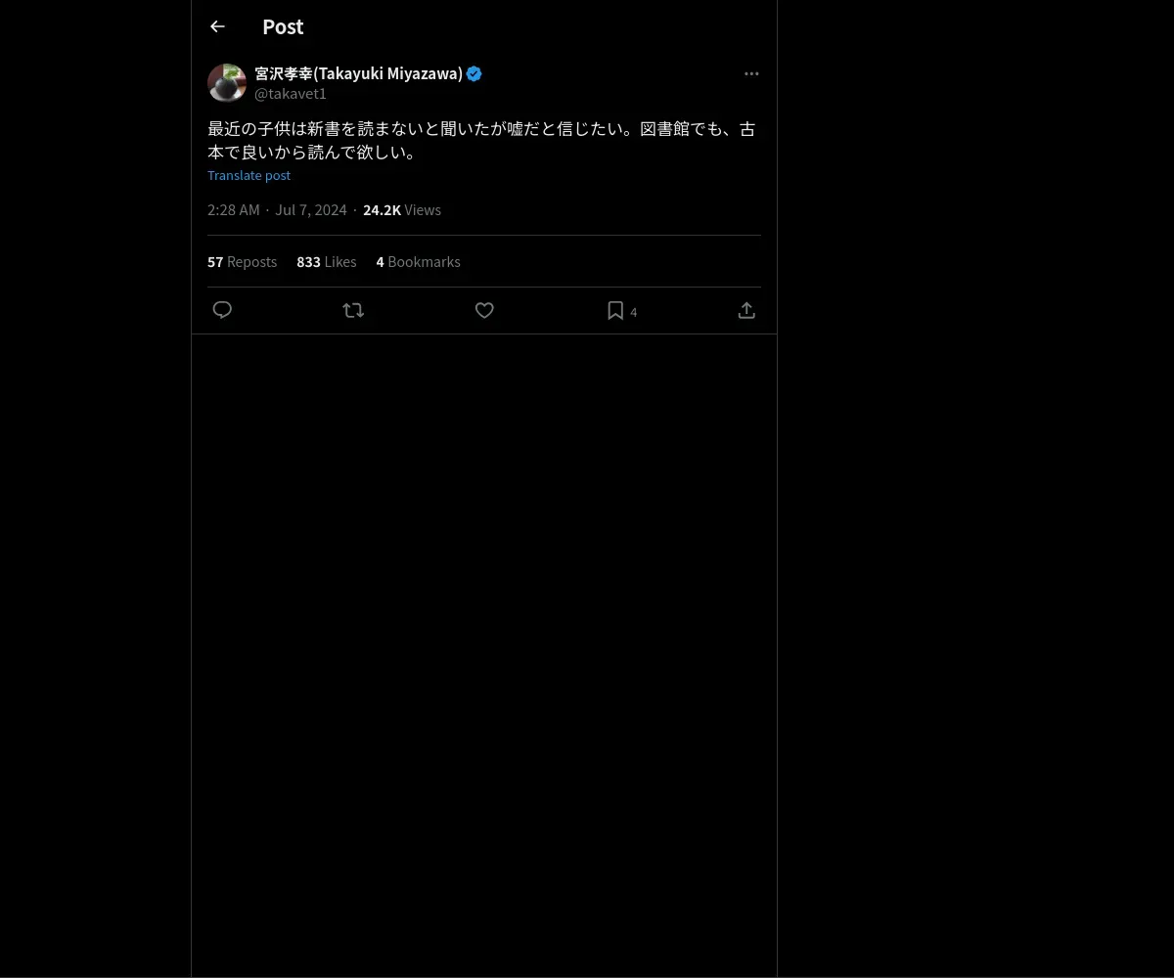View the 833 Likes list

pyautogui.click(x=326, y=262)
